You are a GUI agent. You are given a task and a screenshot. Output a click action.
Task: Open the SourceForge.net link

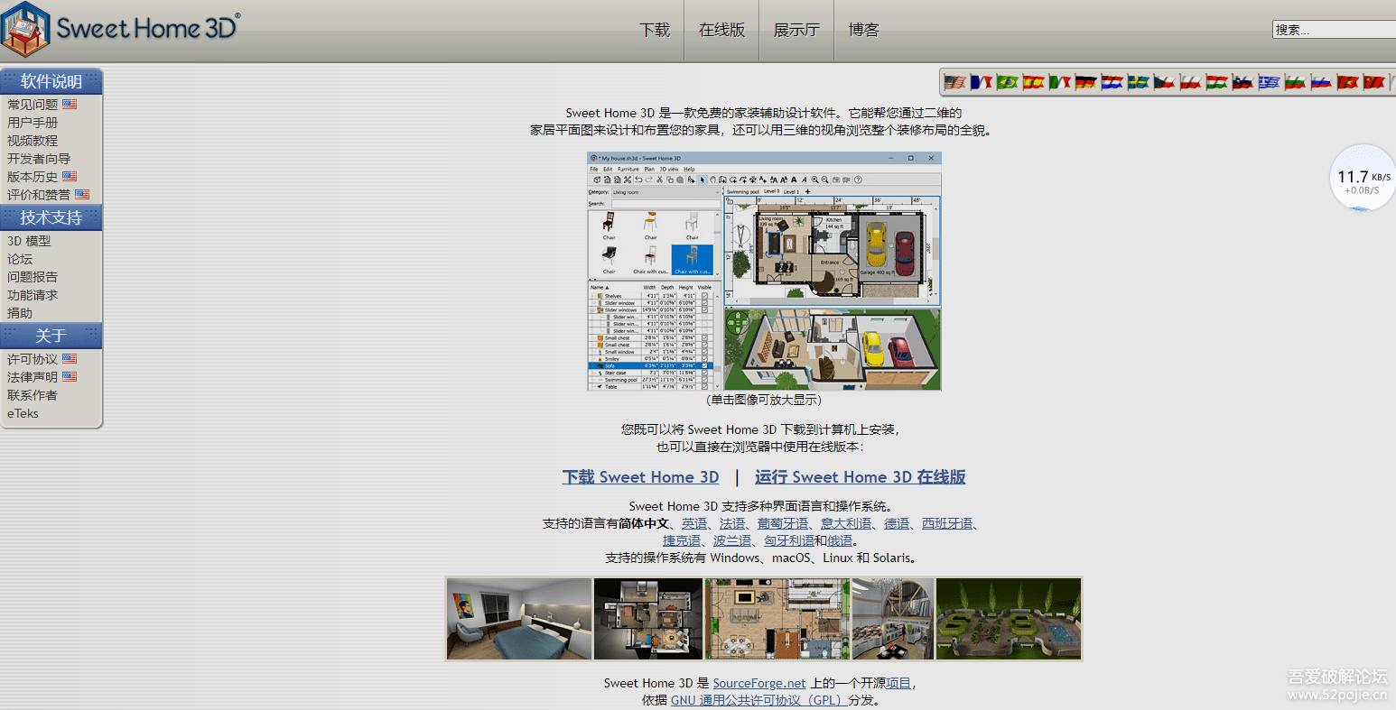[759, 683]
